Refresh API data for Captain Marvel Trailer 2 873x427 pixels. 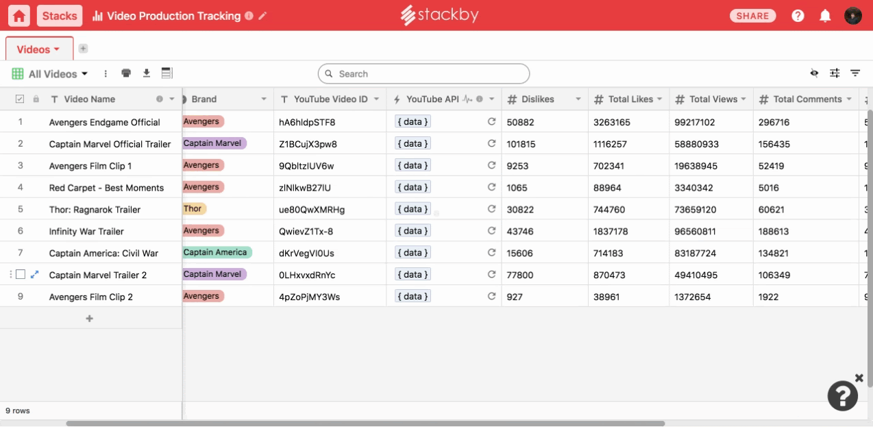click(x=491, y=275)
